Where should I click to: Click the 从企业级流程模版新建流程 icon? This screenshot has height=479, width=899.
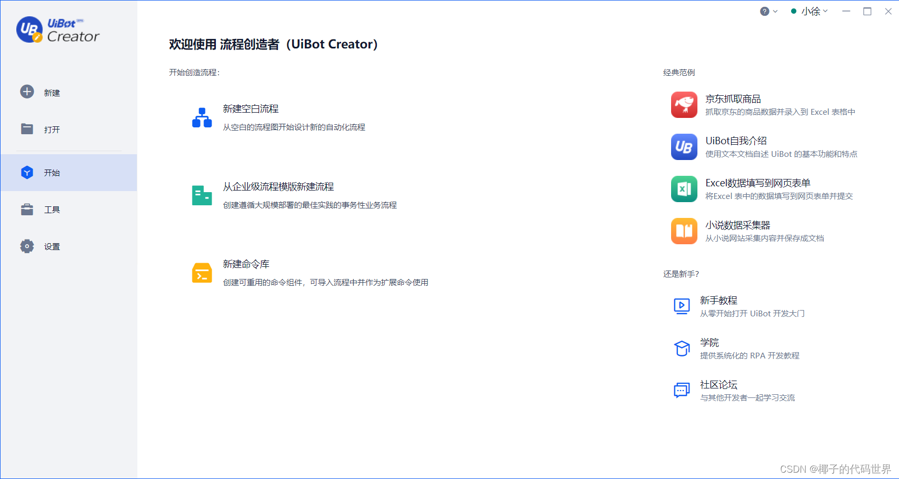202,195
